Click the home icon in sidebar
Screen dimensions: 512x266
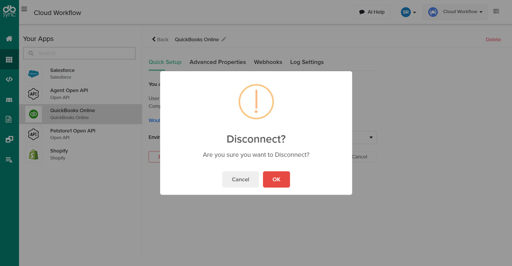point(9,39)
